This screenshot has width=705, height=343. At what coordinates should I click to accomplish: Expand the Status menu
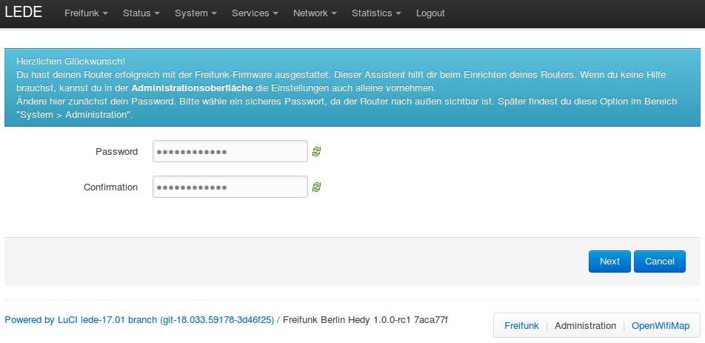(141, 13)
